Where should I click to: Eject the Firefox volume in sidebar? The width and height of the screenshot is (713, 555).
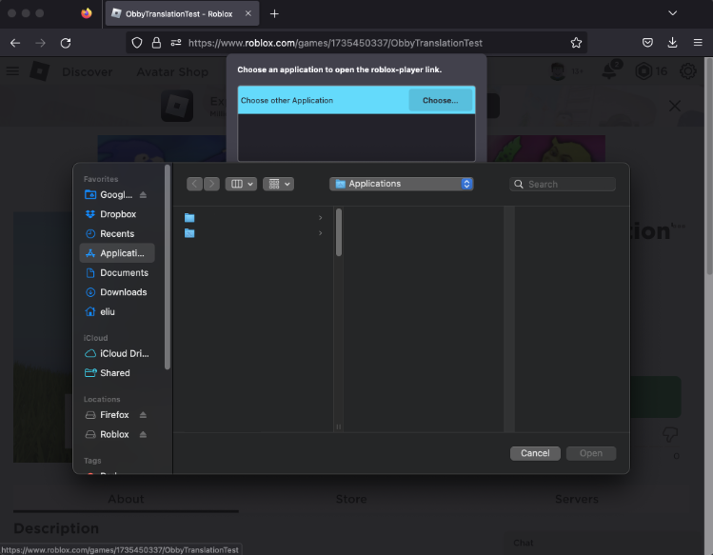pos(143,415)
